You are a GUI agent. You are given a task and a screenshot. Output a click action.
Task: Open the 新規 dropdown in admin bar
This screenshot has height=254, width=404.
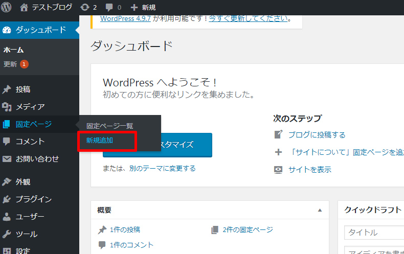pos(143,8)
